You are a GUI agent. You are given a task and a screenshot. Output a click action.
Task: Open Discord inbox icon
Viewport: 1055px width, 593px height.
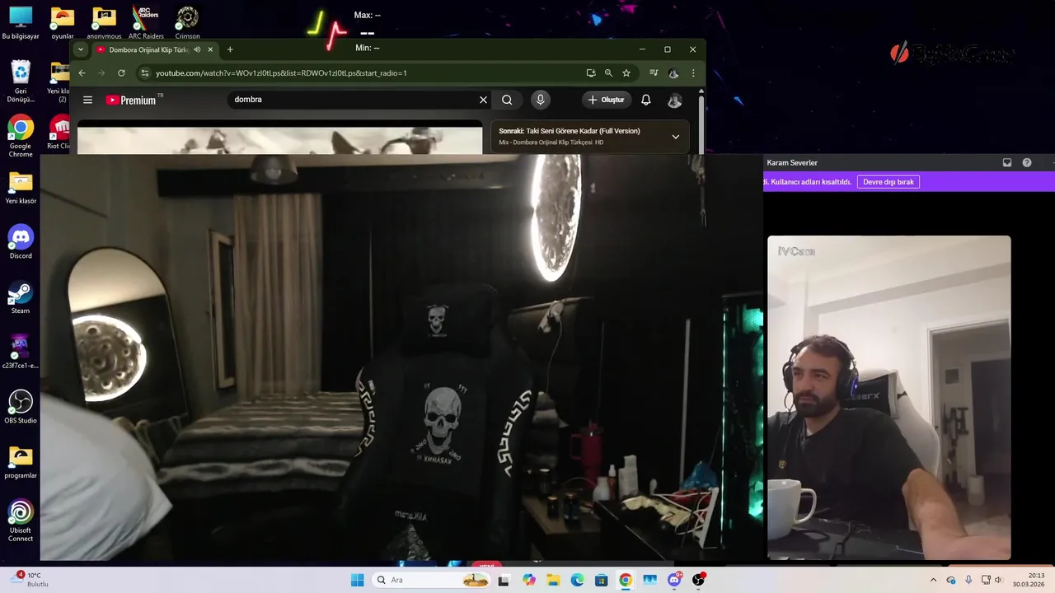click(x=1007, y=163)
